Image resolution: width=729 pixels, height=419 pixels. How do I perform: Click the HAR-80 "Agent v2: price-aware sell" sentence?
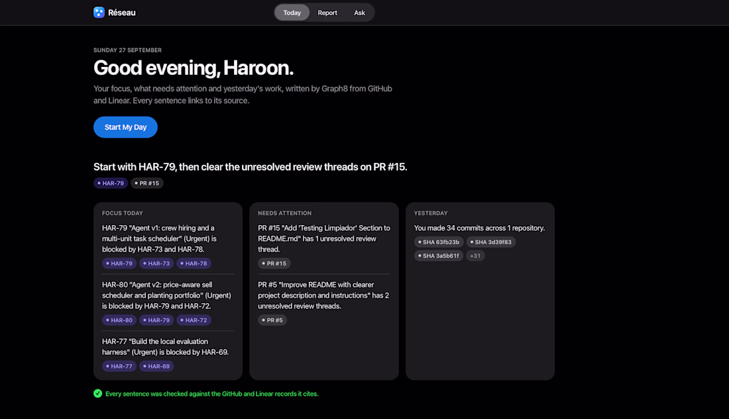point(166,295)
